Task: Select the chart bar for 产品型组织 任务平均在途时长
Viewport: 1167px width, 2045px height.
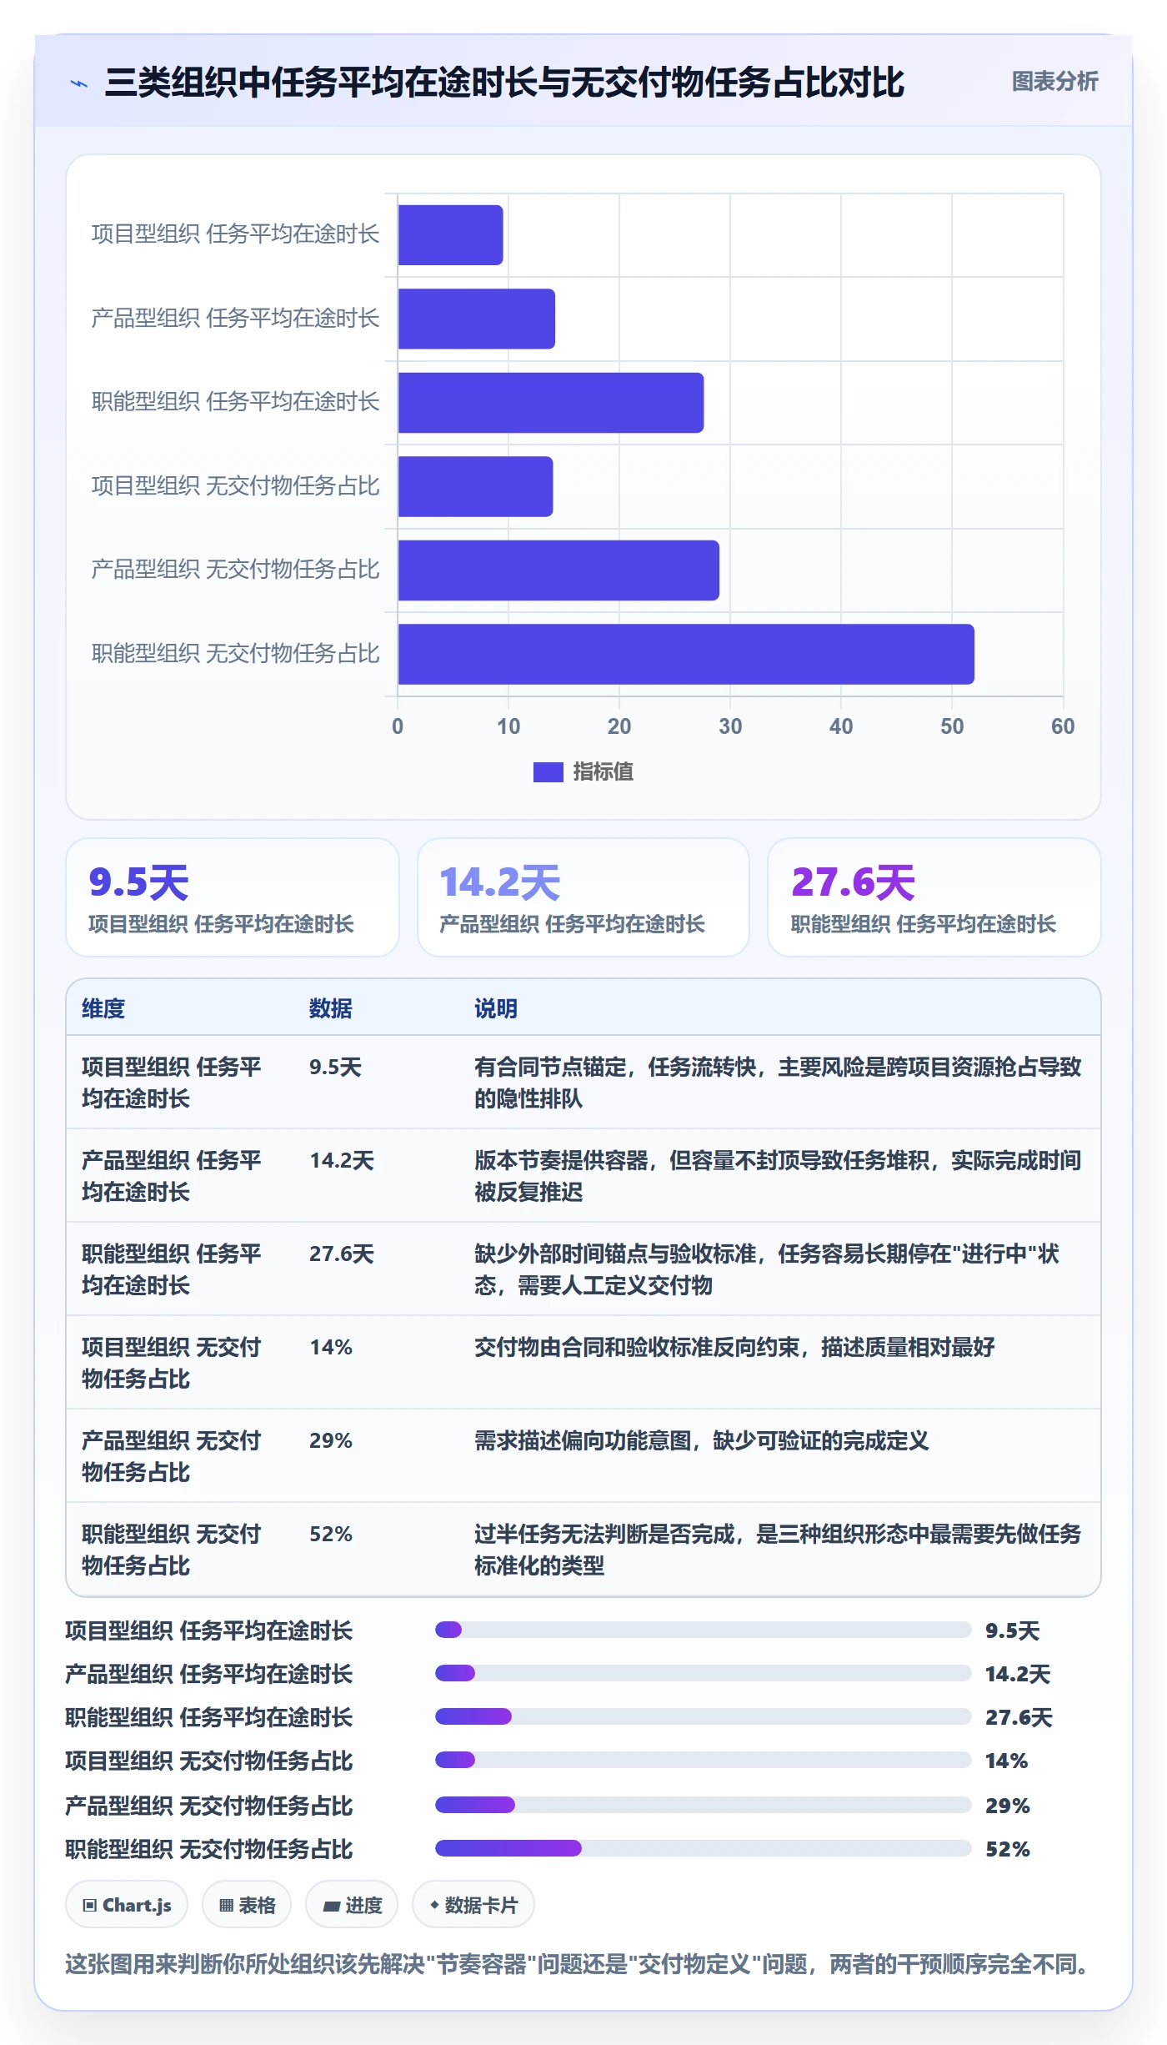Action: [x=476, y=319]
